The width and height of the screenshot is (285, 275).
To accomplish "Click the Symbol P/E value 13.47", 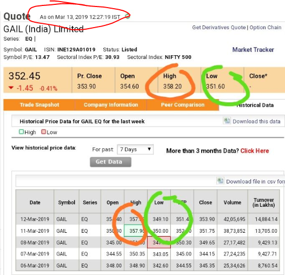I will (42, 57).
